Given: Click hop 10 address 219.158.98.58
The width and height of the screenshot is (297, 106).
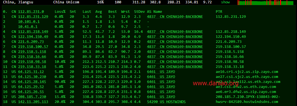Looking at the screenshot, I should click(32, 61).
